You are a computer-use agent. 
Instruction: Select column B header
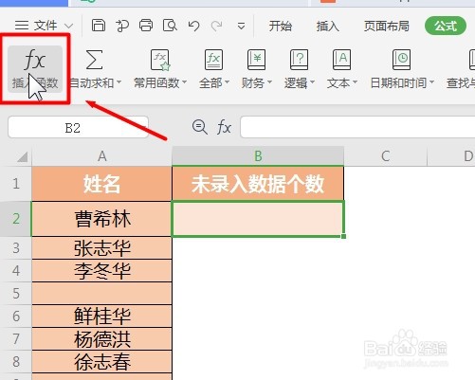tap(258, 156)
